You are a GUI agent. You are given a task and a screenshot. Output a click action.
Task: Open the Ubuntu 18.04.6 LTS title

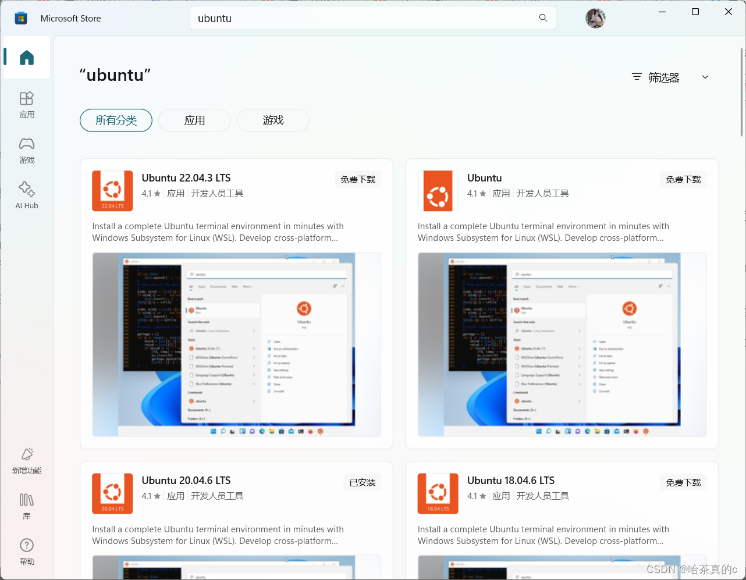click(x=511, y=481)
